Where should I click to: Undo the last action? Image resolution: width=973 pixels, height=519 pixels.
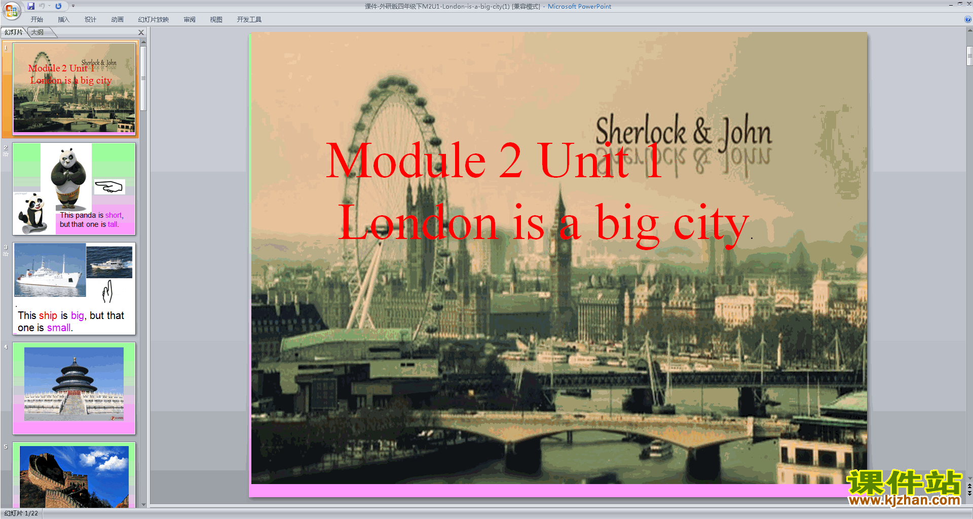tap(42, 6)
